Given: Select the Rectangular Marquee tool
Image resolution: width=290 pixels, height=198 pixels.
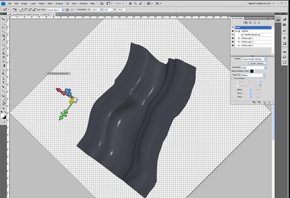Looking at the screenshot, I should [4, 23].
